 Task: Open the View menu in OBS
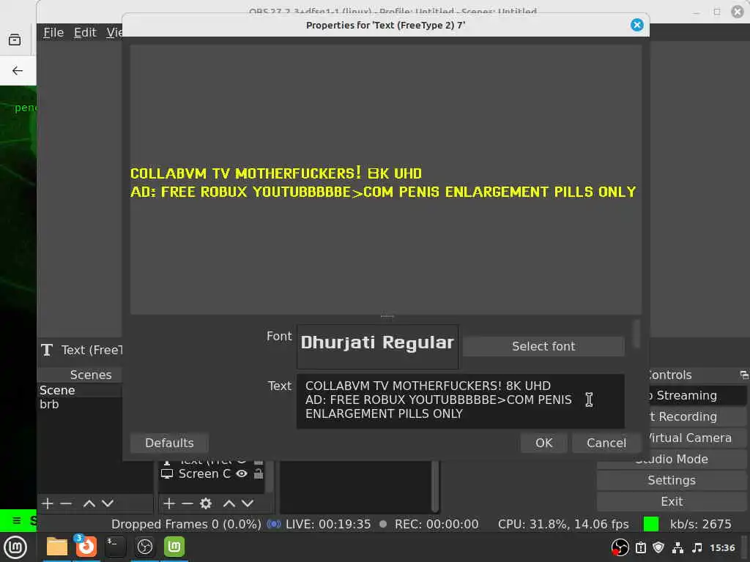pos(114,32)
